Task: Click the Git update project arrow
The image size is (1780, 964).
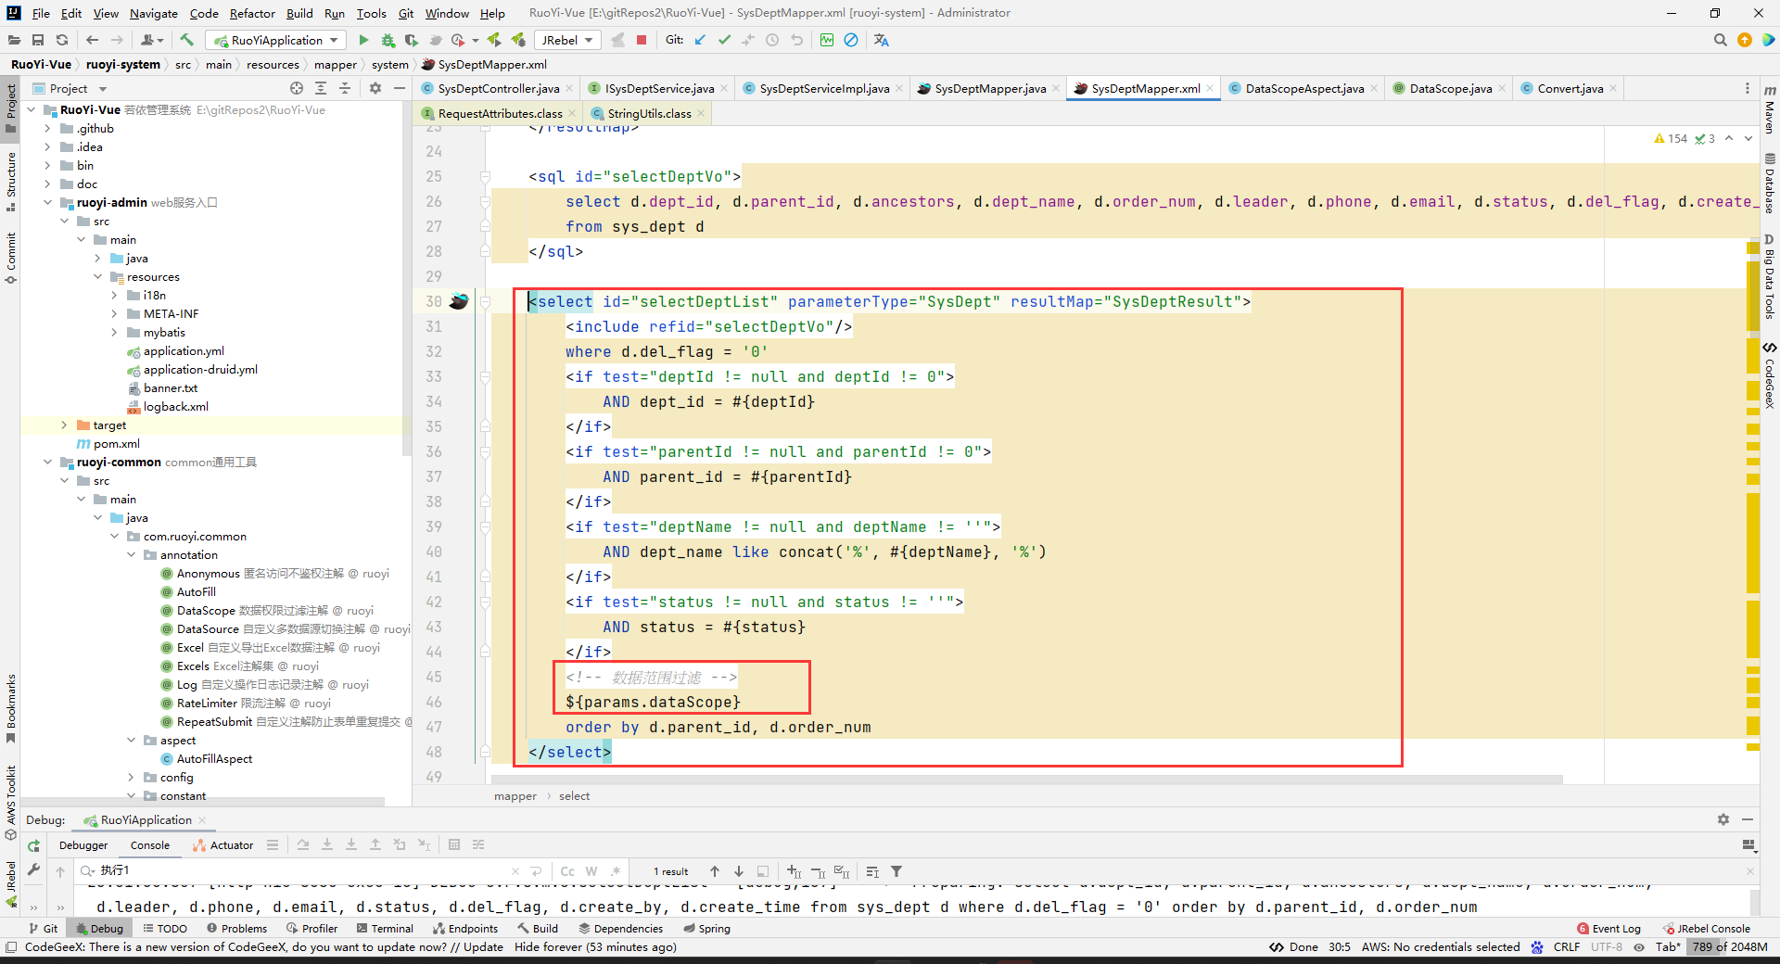Action: coord(700,40)
